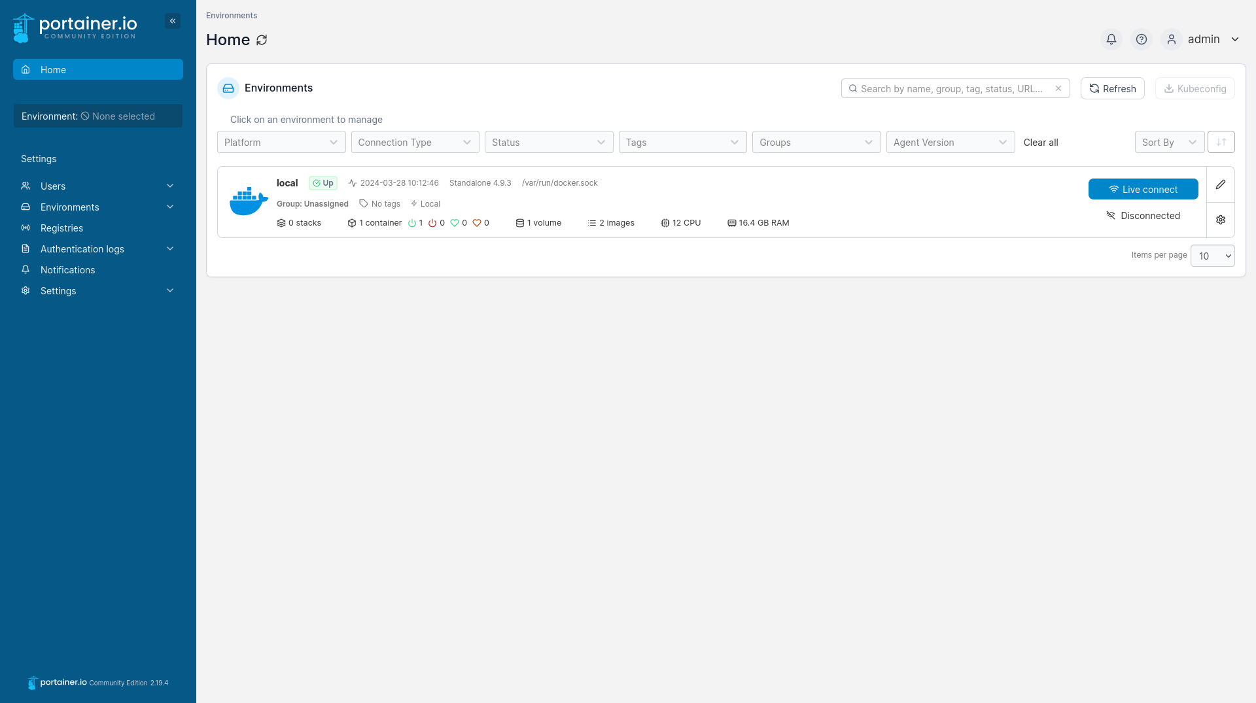Go to Notifications in the sidebar
Viewport: 1256px width, 703px height.
tap(67, 270)
